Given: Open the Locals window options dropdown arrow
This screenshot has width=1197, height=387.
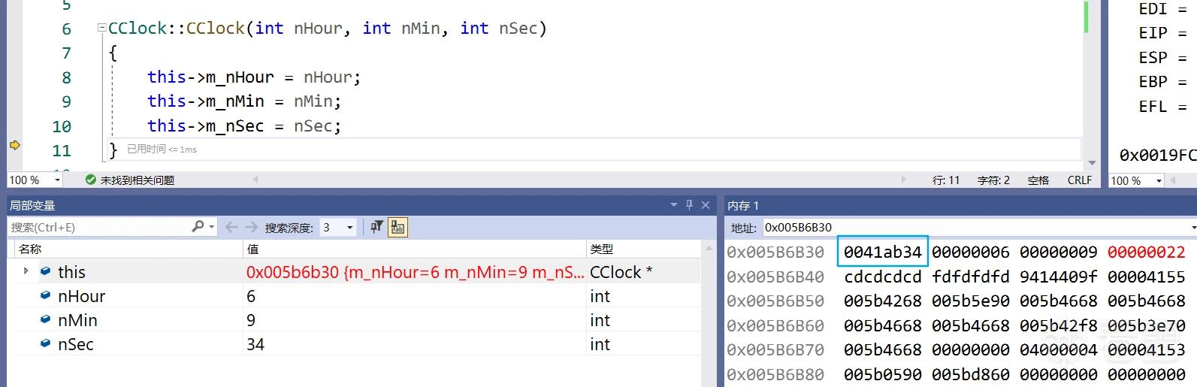Looking at the screenshot, I should 674,205.
